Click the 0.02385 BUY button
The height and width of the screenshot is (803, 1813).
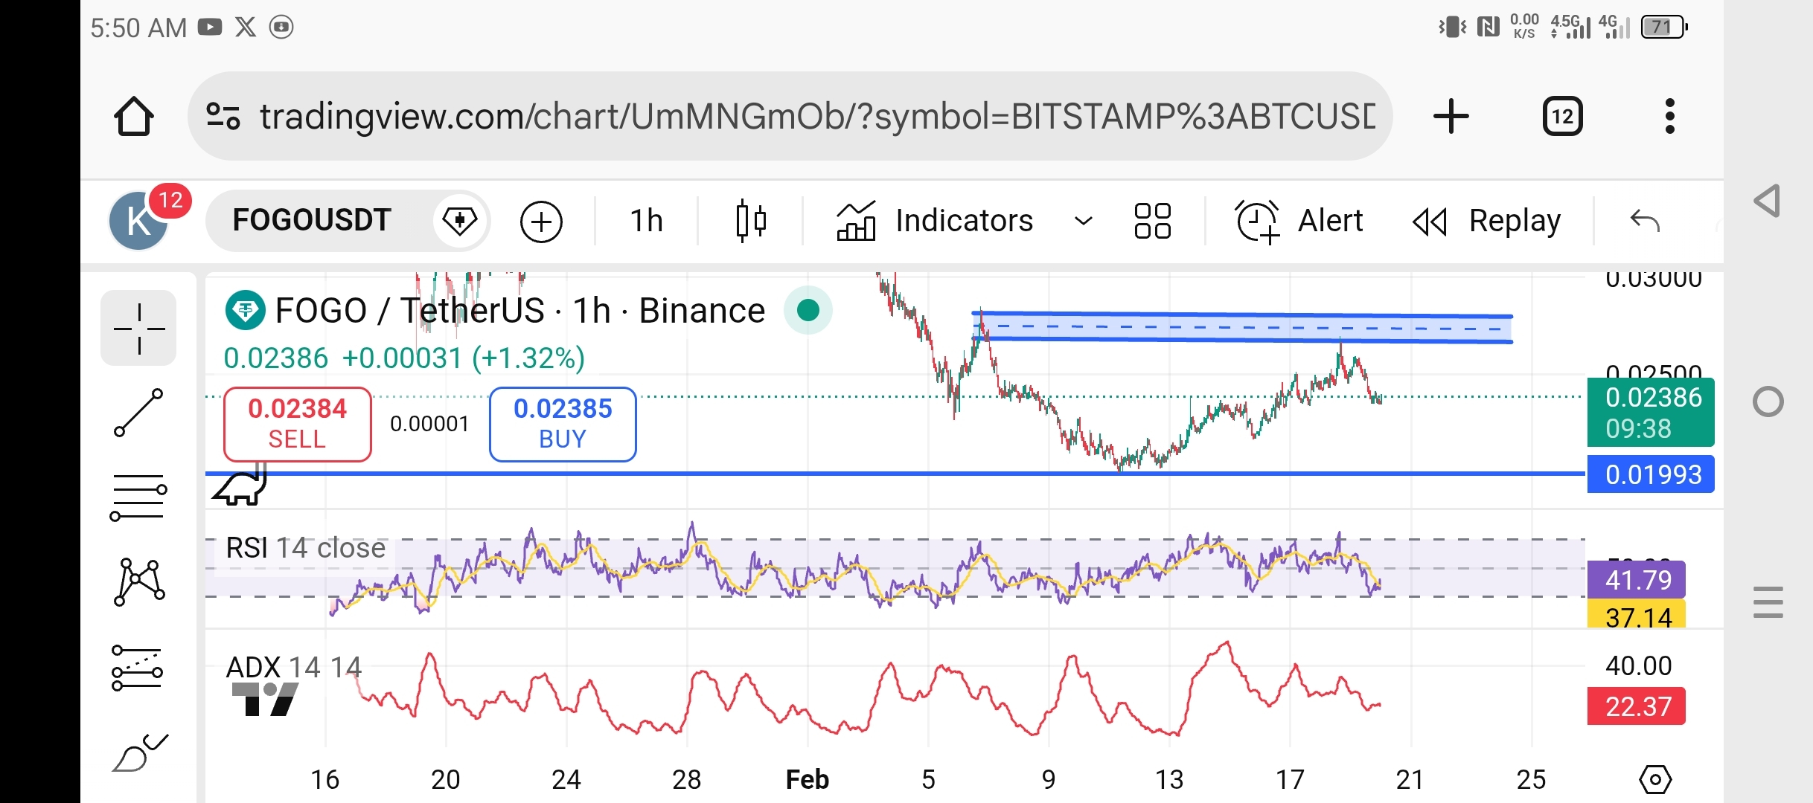[562, 424]
